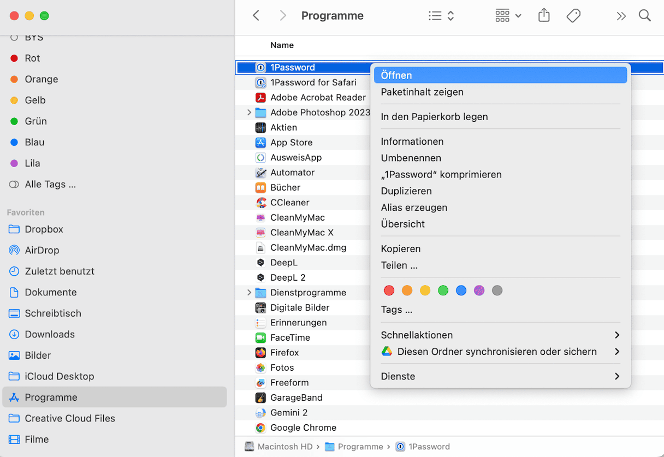
Task: Select the DeepL row text
Action: [284, 263]
